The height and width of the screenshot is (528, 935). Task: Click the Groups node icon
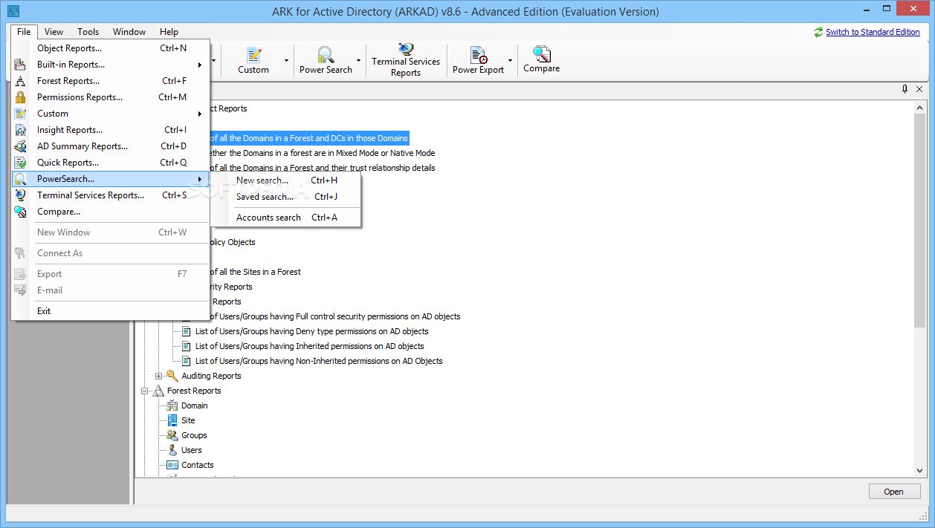click(172, 435)
